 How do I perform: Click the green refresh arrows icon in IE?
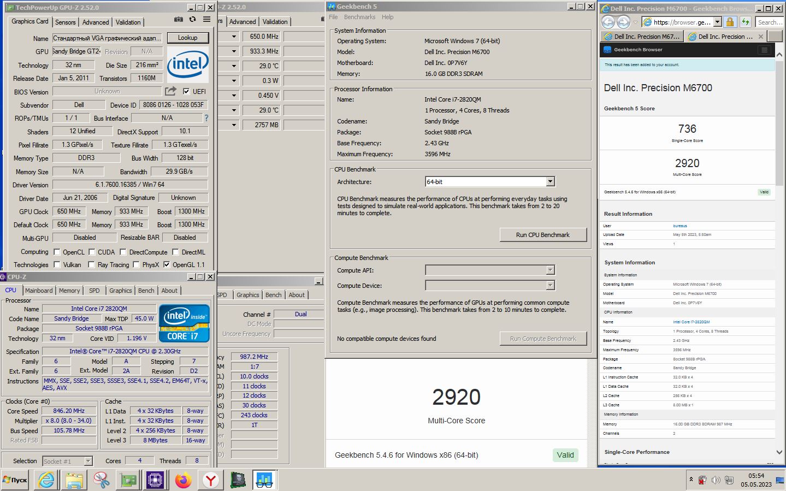coord(745,22)
